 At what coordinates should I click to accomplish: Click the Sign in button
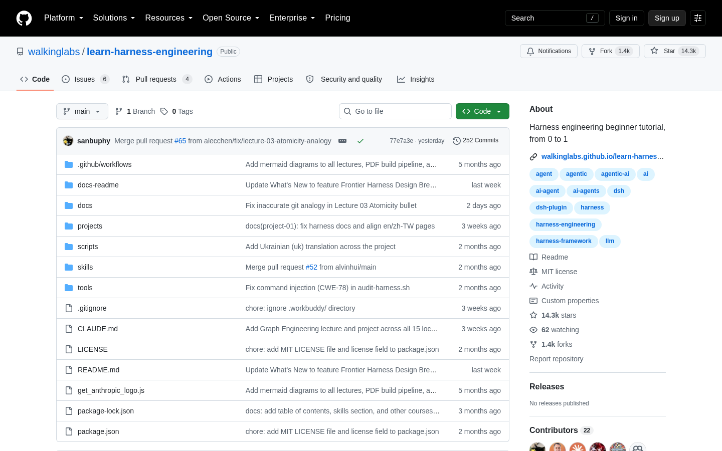pos(627,18)
